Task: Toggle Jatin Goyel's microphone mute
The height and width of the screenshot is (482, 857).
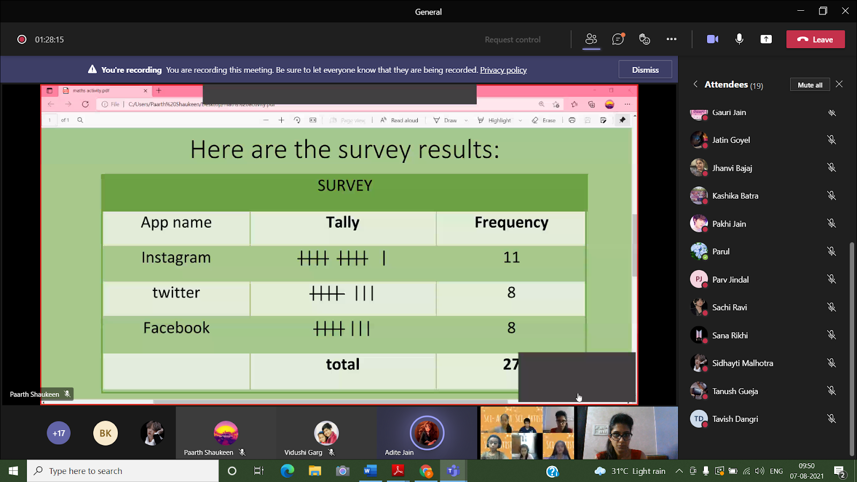Action: point(831,140)
